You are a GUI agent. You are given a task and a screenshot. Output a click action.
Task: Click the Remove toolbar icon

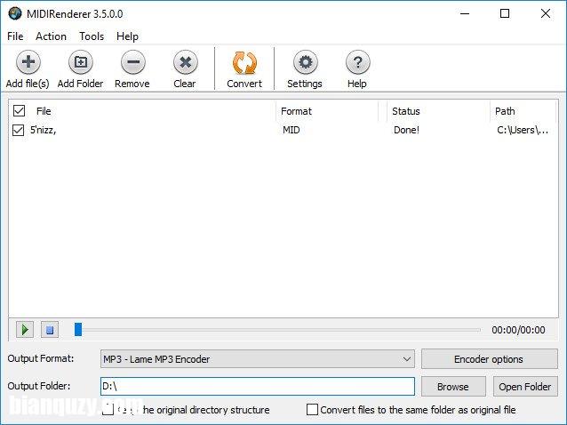pyautogui.click(x=132, y=62)
